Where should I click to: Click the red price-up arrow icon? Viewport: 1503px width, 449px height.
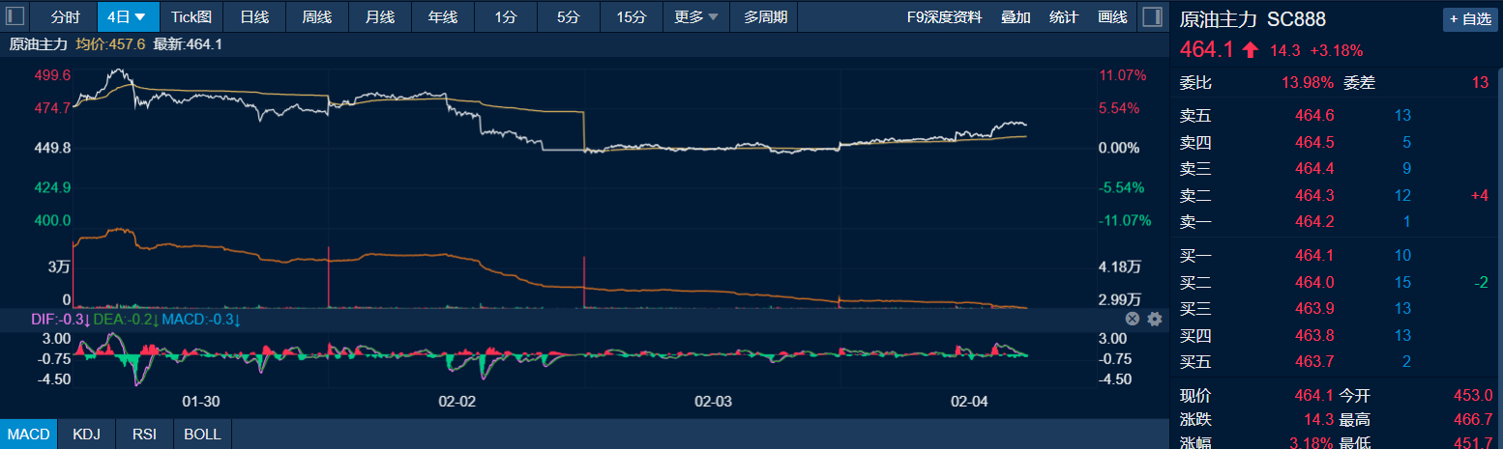click(1251, 50)
